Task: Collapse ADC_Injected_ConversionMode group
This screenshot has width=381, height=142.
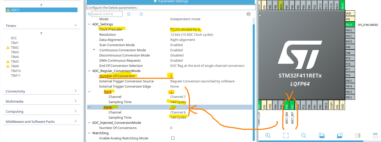Action: point(89,123)
